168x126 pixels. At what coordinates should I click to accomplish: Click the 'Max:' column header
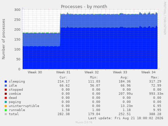[x=155, y=77]
